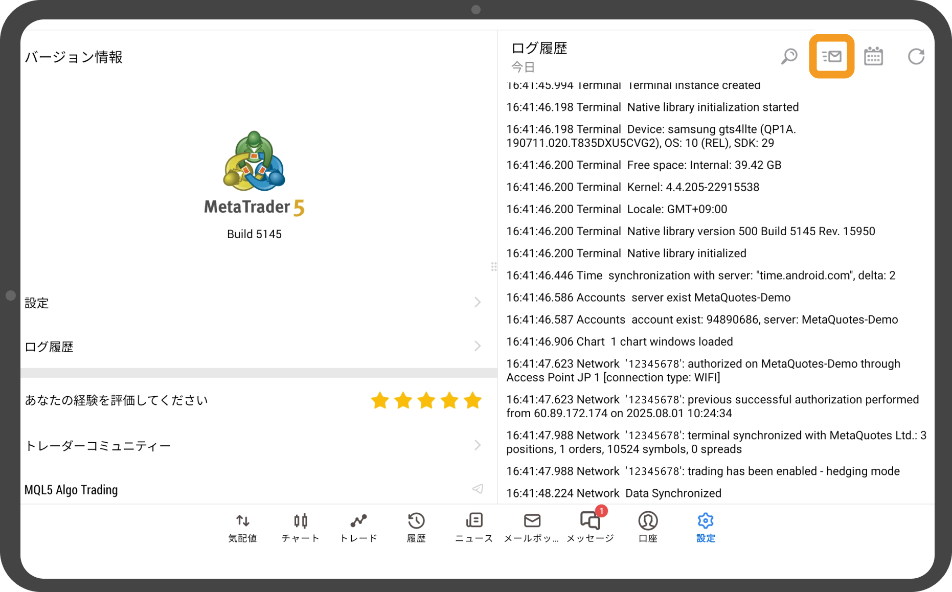Tap the 今日 date subtitle

(x=523, y=67)
